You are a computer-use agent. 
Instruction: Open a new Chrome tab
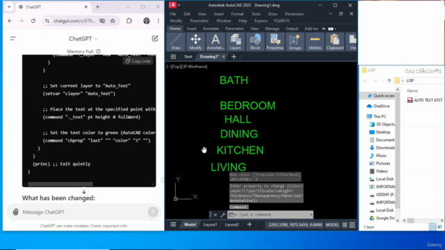pos(97,7)
